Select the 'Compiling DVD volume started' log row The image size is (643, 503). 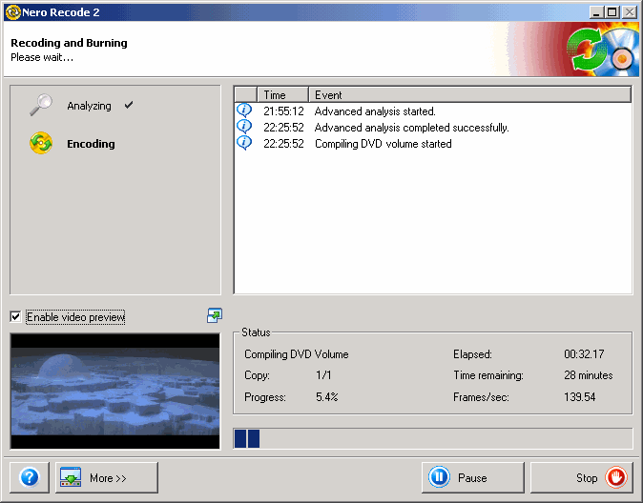coord(383,144)
